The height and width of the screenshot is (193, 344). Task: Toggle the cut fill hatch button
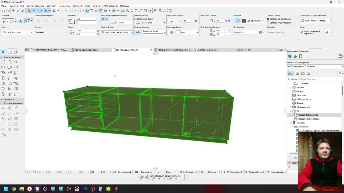(171, 32)
